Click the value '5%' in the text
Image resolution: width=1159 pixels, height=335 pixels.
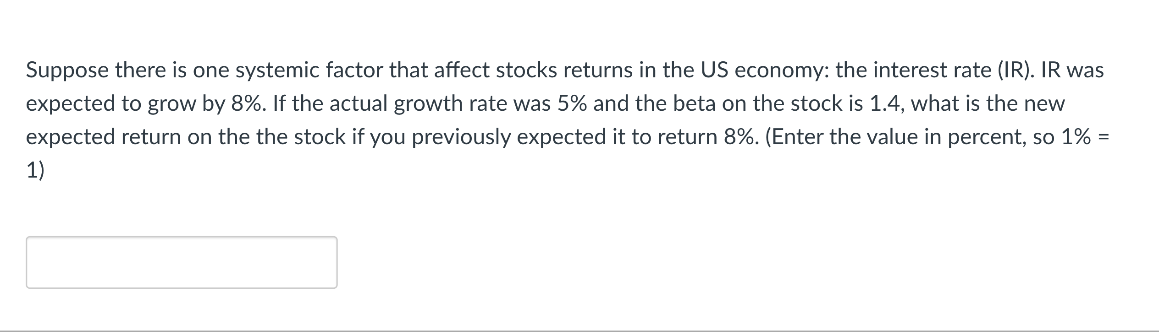[574, 103]
